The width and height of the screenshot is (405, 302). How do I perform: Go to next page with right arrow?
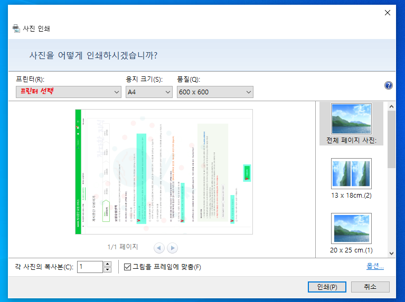[x=173, y=248]
